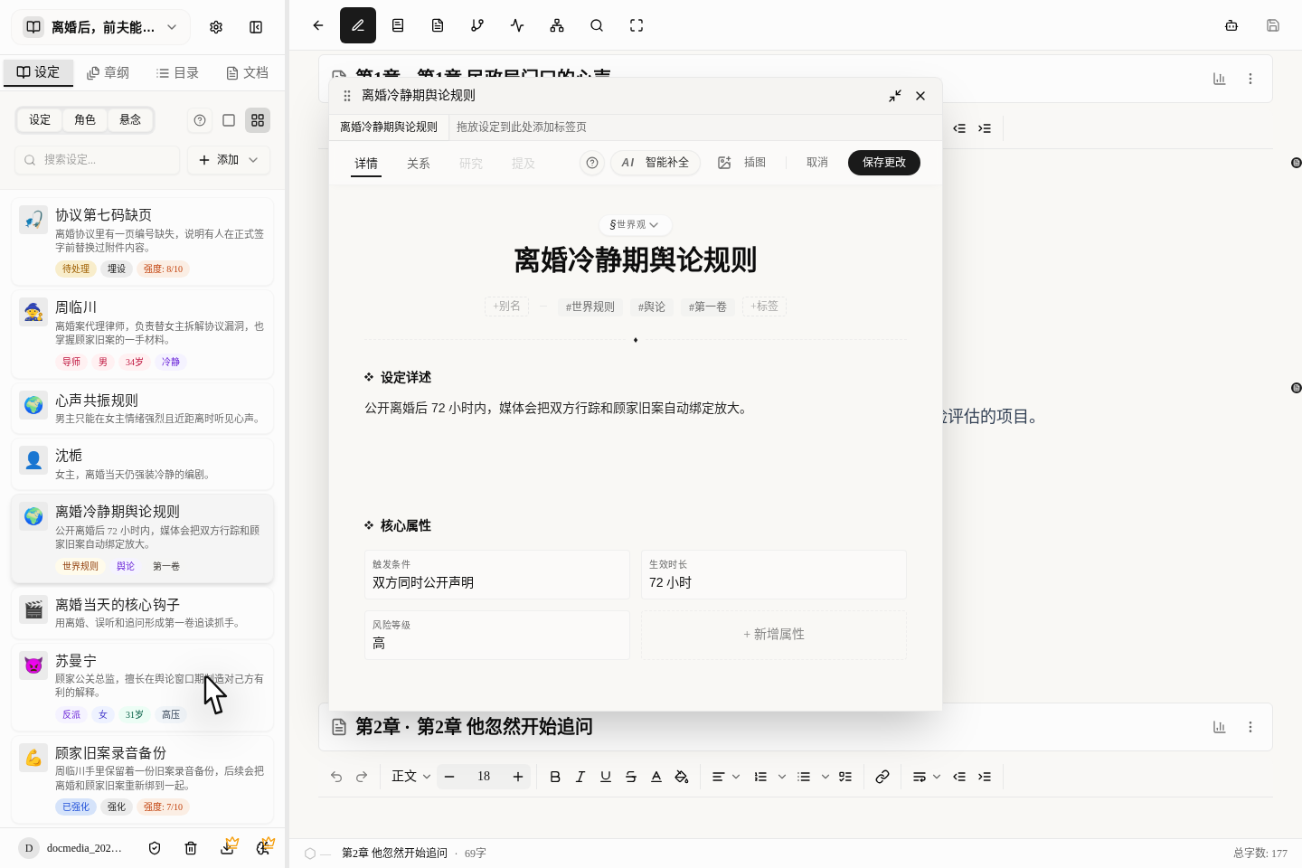
Task: Insert an illustration via 插图 icon
Action: pyautogui.click(x=743, y=163)
